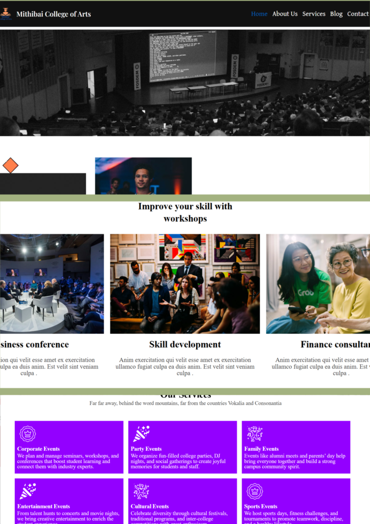Image resolution: width=370 pixels, height=524 pixels.
Task: Click 'Improve your skill with workshops' heading
Action: (185, 212)
